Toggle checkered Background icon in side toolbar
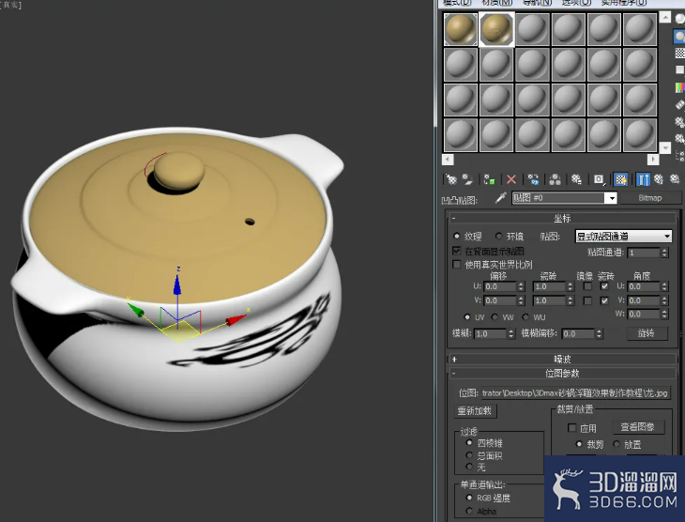This screenshot has width=685, height=522. coord(679,54)
